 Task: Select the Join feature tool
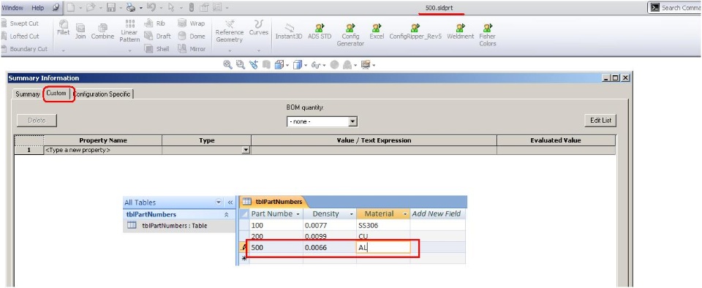(x=80, y=31)
